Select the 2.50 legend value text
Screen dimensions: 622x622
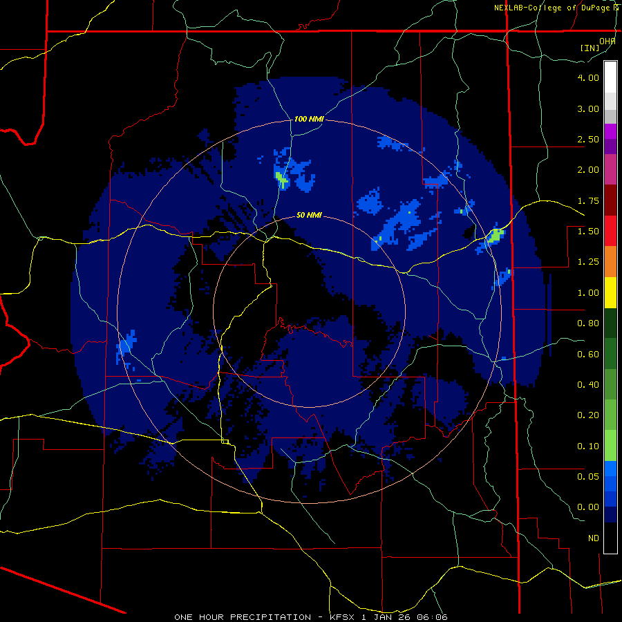point(588,139)
